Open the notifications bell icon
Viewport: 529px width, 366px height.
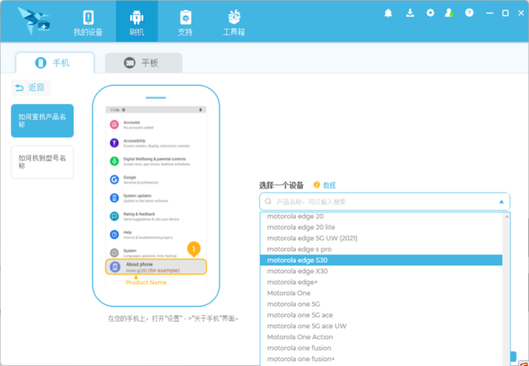[x=388, y=13]
